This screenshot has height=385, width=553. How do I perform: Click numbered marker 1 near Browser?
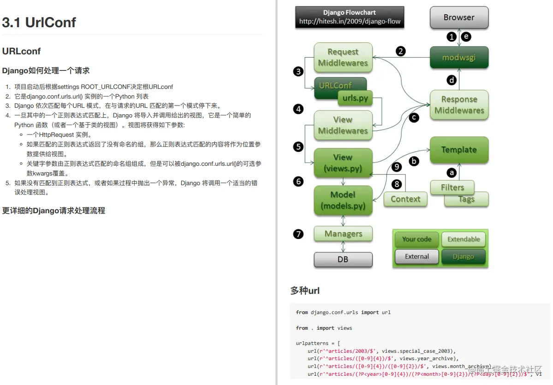pos(451,36)
